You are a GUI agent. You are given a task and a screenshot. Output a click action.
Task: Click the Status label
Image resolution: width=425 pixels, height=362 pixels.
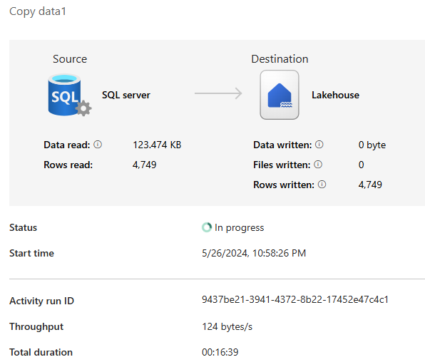click(23, 227)
